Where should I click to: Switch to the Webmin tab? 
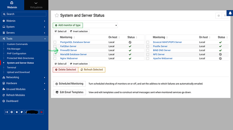coord(12,5)
